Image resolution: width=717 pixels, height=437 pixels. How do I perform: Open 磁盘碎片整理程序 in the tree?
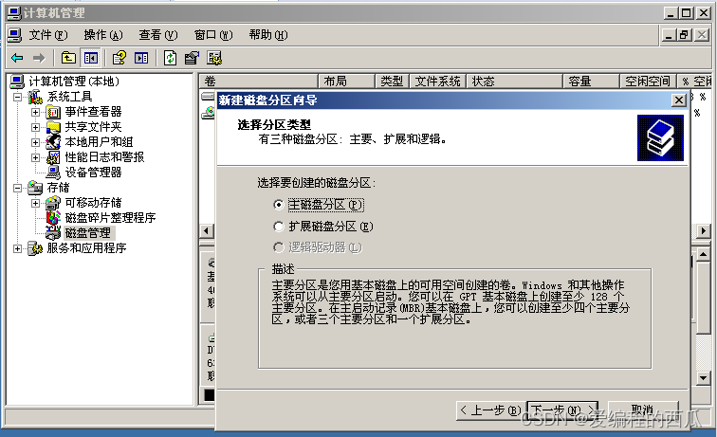point(109,218)
